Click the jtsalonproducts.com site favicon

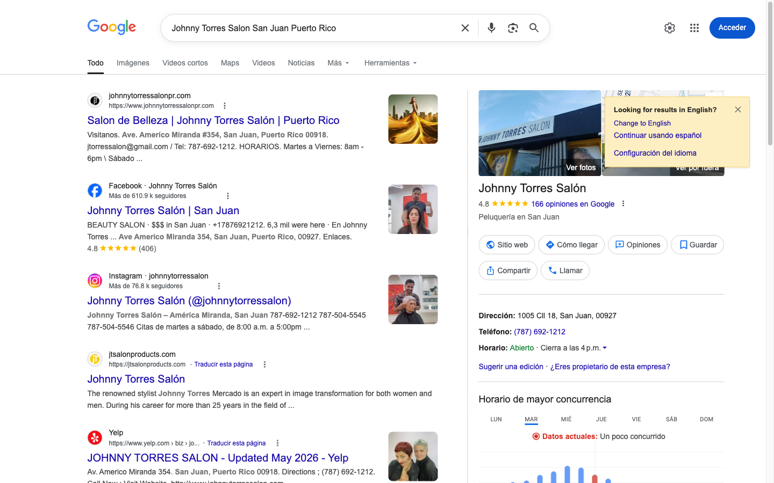tap(95, 359)
